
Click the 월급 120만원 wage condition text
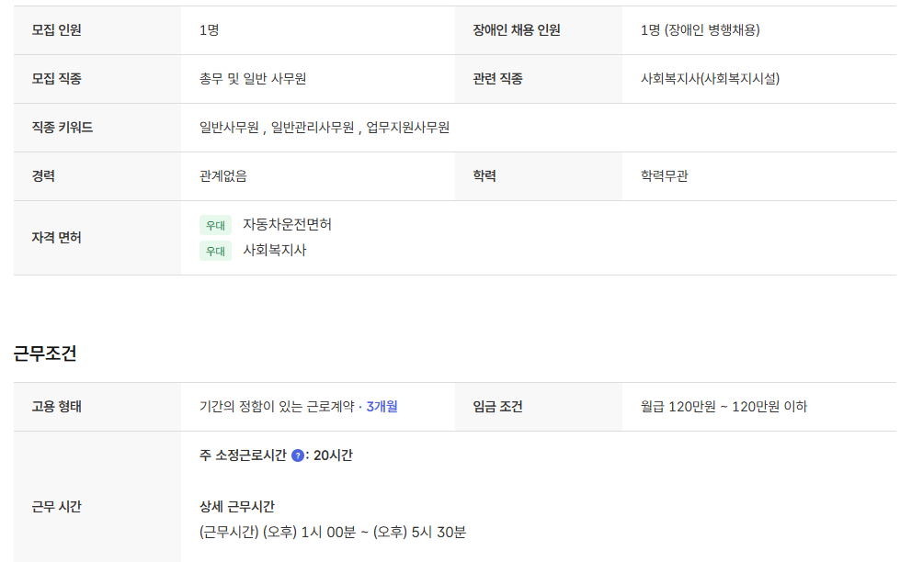click(x=724, y=406)
